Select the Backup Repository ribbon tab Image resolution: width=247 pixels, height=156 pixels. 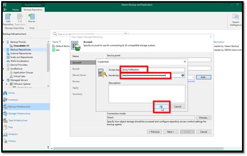(x=33, y=10)
